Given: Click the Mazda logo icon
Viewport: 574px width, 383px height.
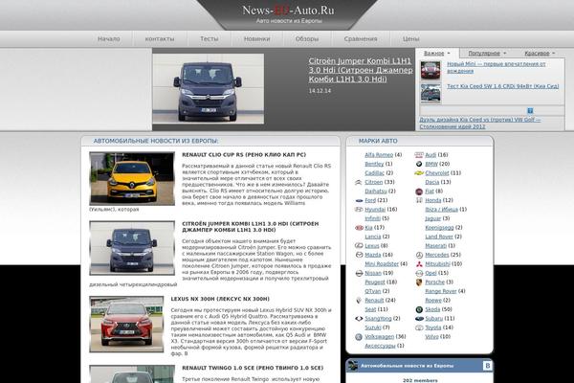Looking at the screenshot, I should pos(359,255).
